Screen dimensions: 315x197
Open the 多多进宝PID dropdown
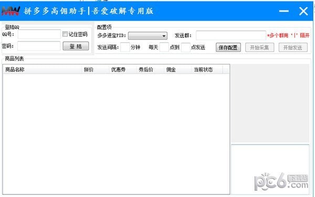148,36
